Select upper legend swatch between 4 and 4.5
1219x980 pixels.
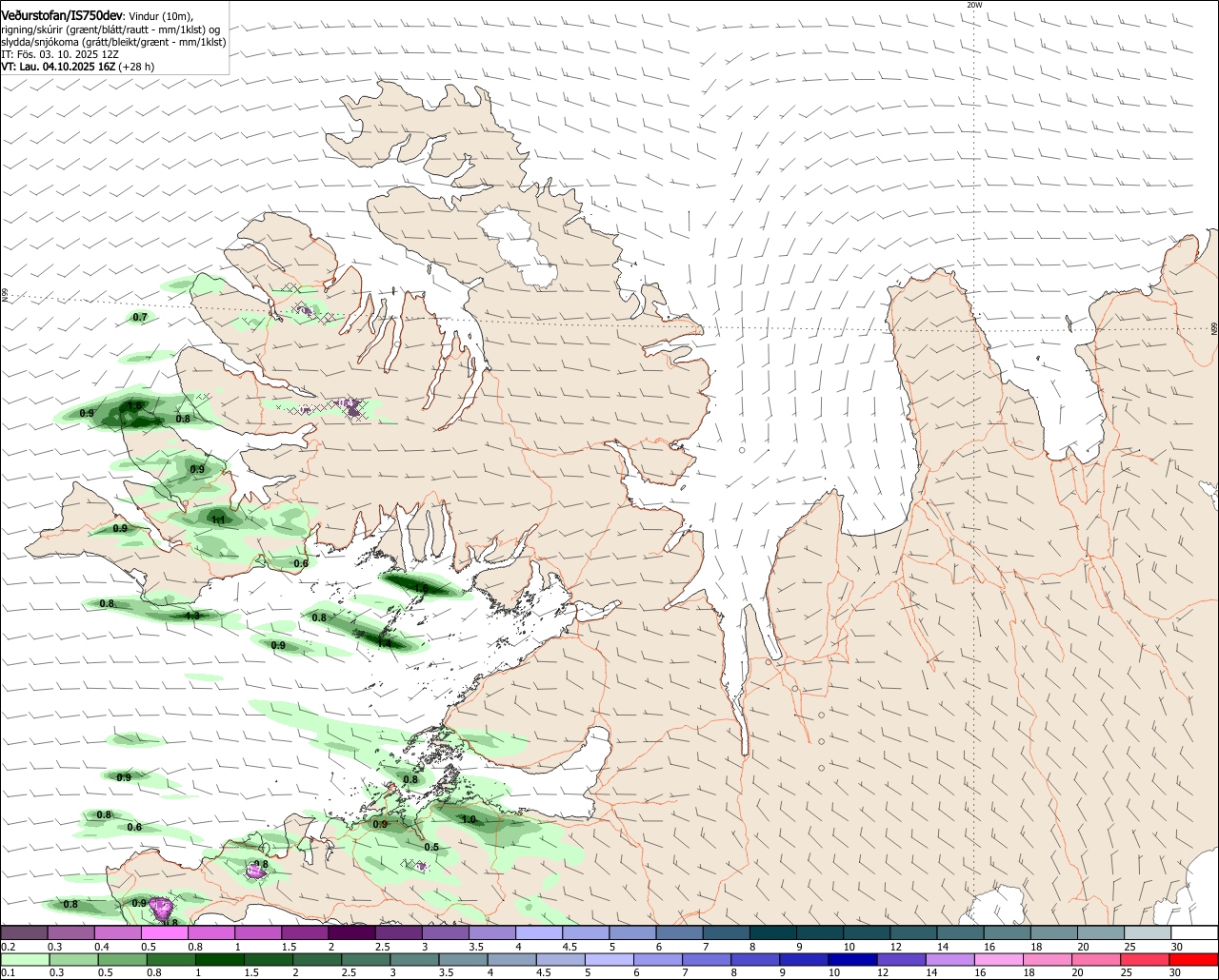tap(539, 932)
